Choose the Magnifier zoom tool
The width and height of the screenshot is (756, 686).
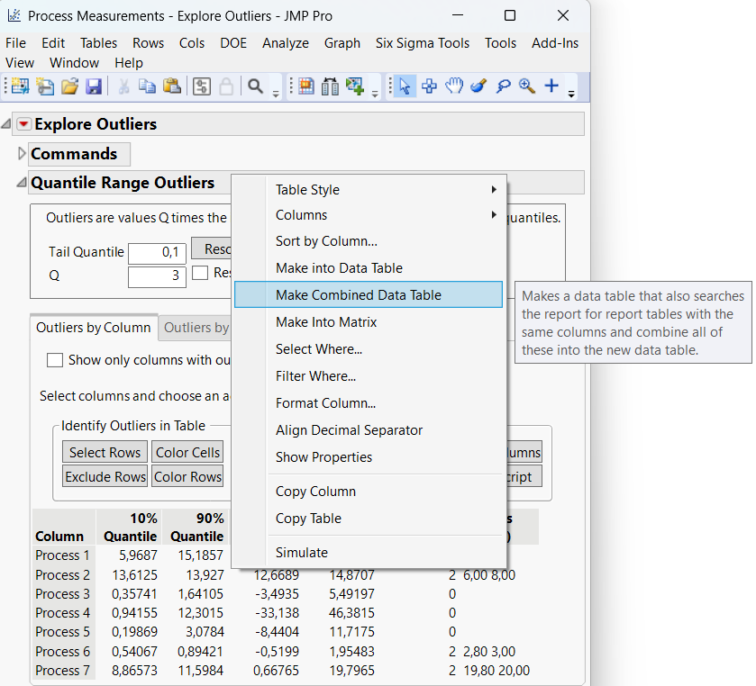(526, 87)
